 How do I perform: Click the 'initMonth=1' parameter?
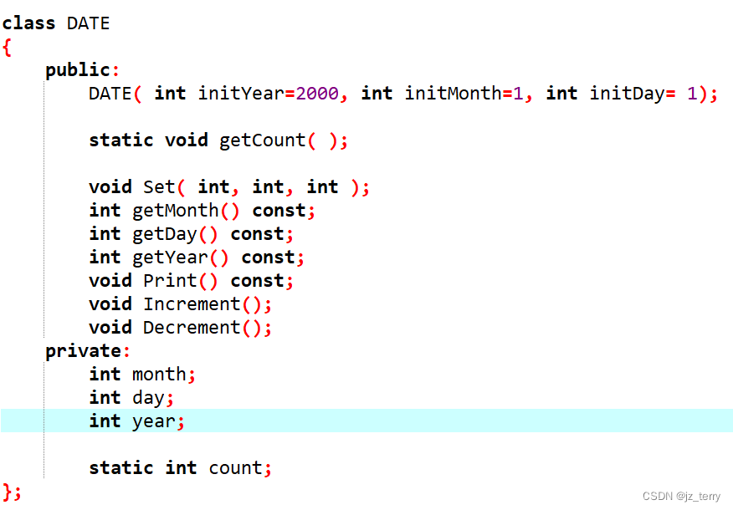[x=464, y=94]
